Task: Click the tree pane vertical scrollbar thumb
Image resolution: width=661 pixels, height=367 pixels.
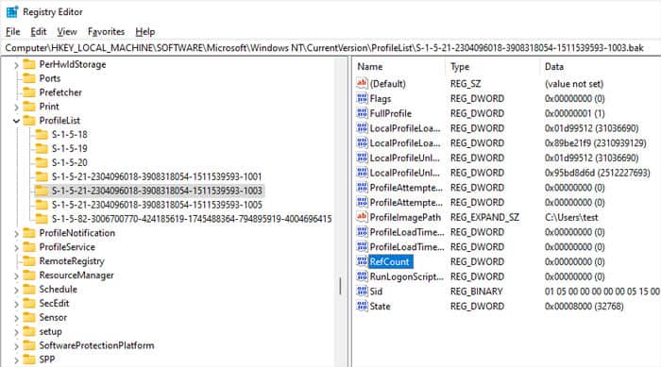Action: 340,287
